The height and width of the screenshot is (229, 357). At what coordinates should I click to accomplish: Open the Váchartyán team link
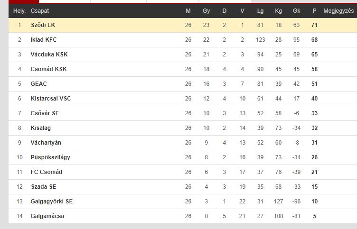point(46,143)
